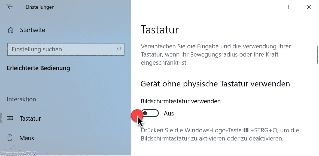Image resolution: width=319 pixels, height=156 pixels.
Task: Click the keyboard icon beside Tastatur
Action: coord(10,118)
